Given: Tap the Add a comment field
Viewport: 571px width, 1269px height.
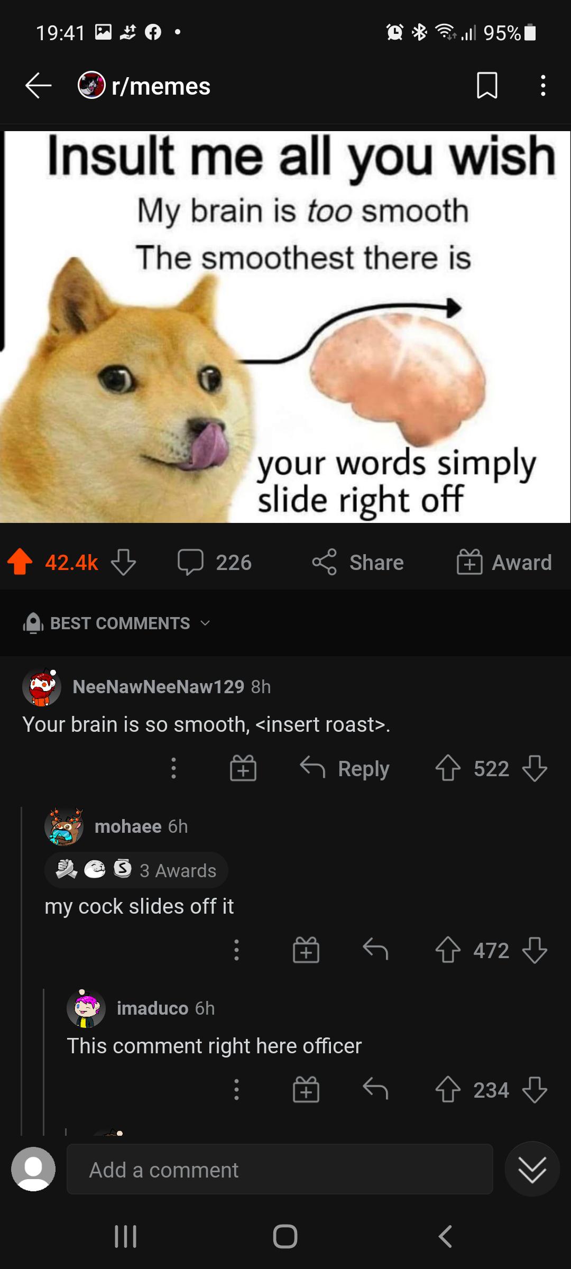Looking at the screenshot, I should pyautogui.click(x=280, y=1170).
